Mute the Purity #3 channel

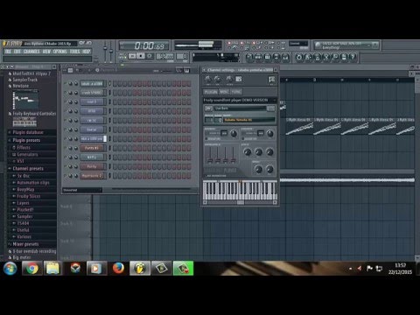point(65,148)
